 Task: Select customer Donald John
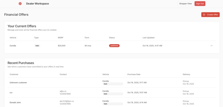pyautogui.click(x=15, y=103)
